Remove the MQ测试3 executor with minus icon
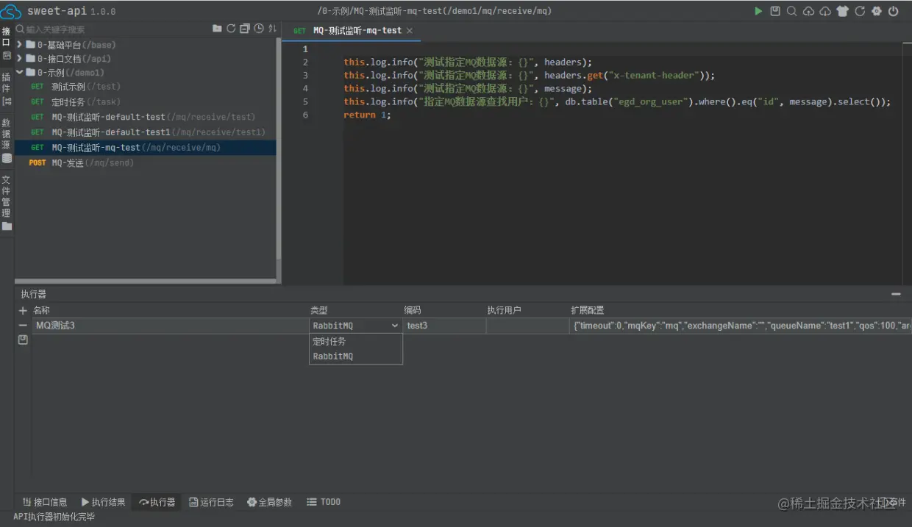This screenshot has width=912, height=527. click(x=23, y=326)
